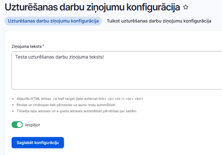Click the empty lower area of the Ziņojuma teksts textarea
The width and height of the screenshot is (222, 155).
(x=117, y=76)
